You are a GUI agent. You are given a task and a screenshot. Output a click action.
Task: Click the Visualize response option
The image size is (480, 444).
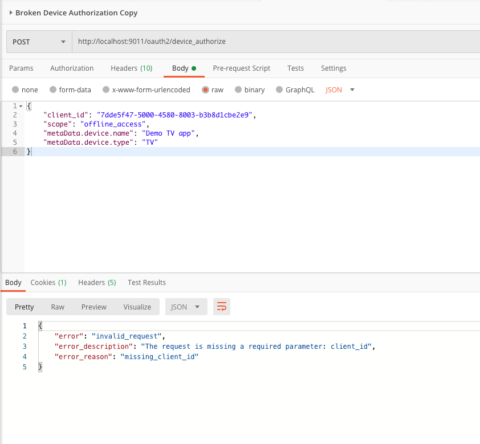[x=137, y=307]
